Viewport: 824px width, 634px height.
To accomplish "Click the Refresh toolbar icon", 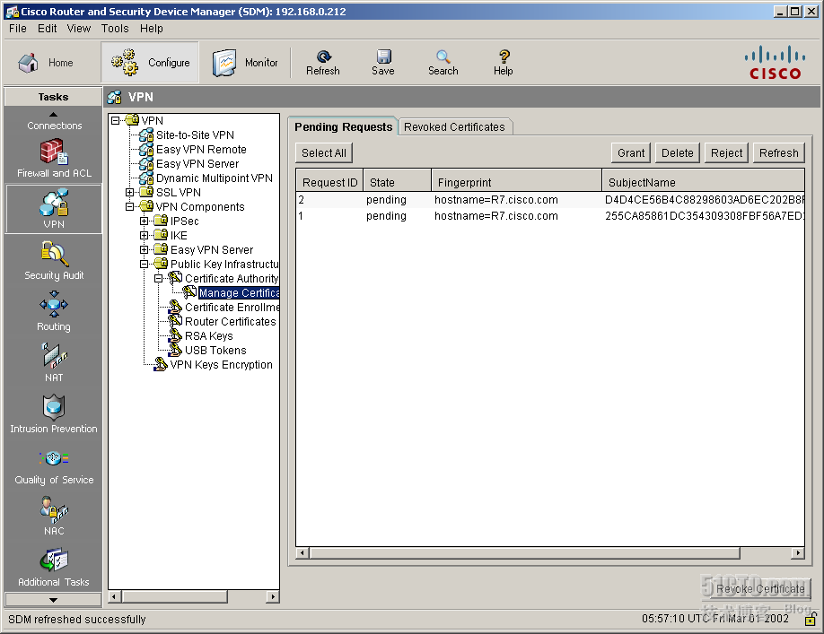I will (323, 63).
